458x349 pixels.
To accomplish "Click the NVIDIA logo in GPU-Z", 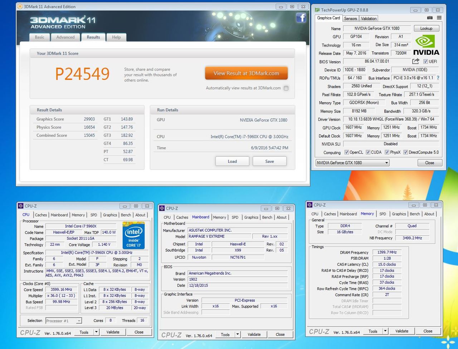I will pos(426,45).
